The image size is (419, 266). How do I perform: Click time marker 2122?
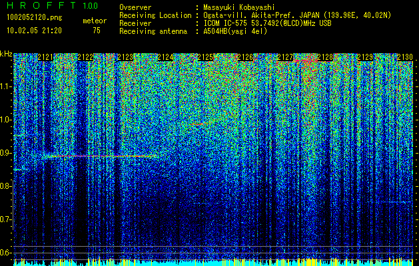click(85, 57)
